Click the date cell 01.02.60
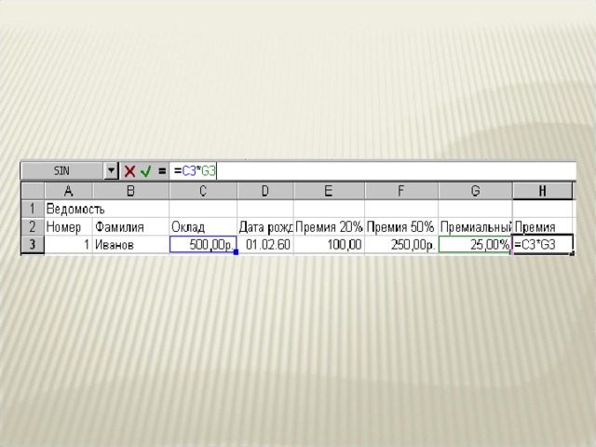This screenshot has width=596, height=447. click(x=265, y=244)
